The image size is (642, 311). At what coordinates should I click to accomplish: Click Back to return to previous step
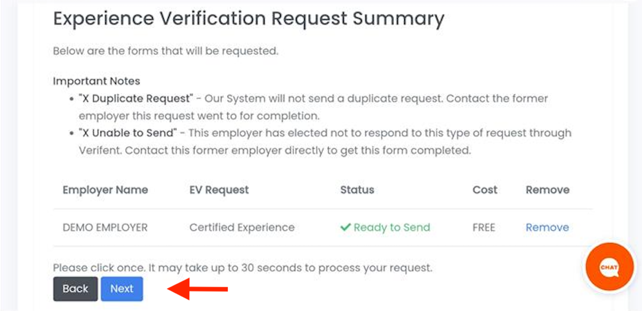[75, 289]
